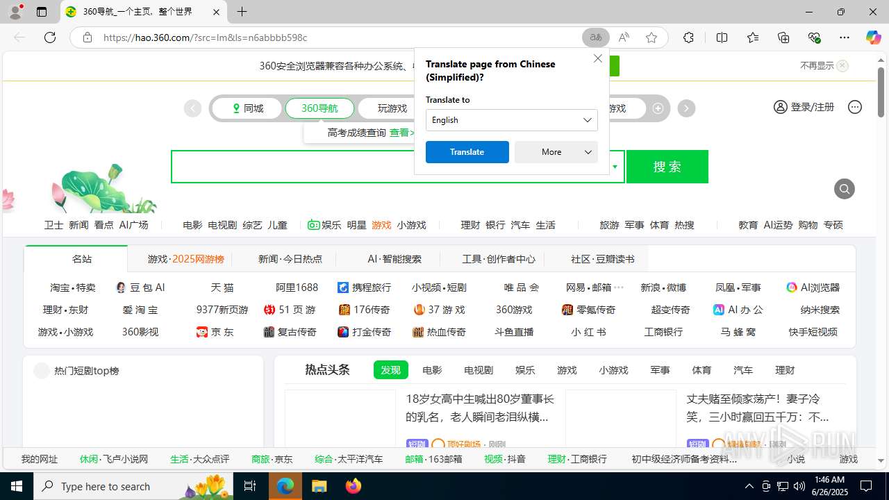This screenshot has height=500, width=889.
Task: Open the 携程旅行 site link
Action: (364, 287)
